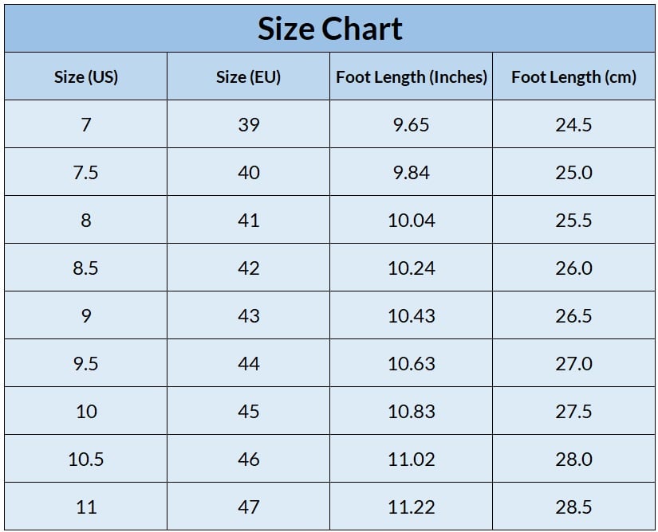Click the Size Chart title
This screenshot has width=658, height=532.
(329, 29)
